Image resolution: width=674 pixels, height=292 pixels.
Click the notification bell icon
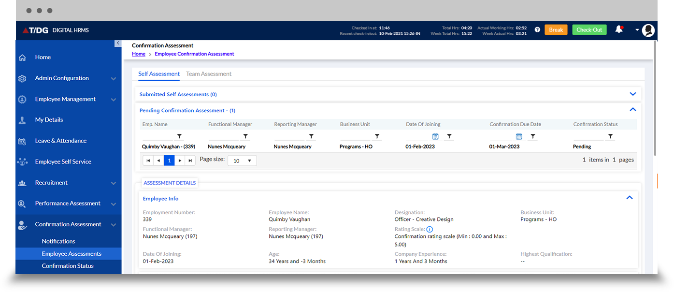618,29
